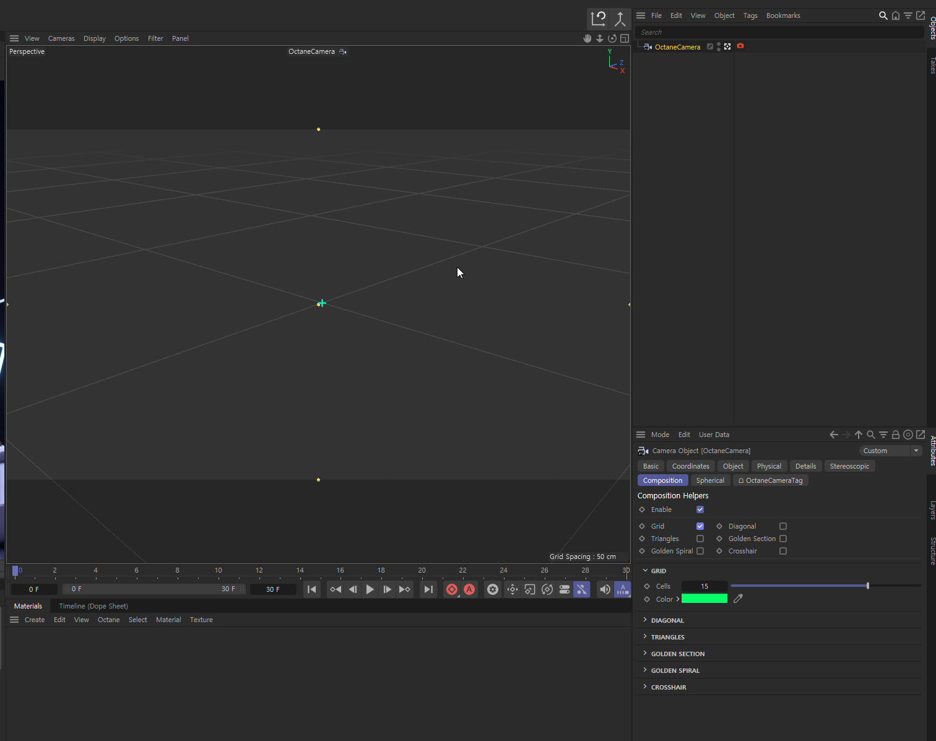Jump to the next keyframe

[x=404, y=589]
